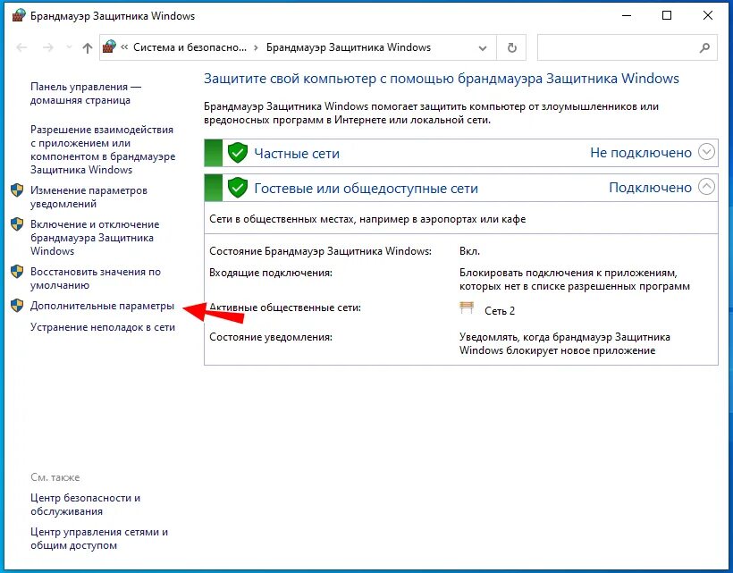733x573 pixels.
Task: Click green shield on 'Гостевые или общедоступные сети'
Action: 238,188
